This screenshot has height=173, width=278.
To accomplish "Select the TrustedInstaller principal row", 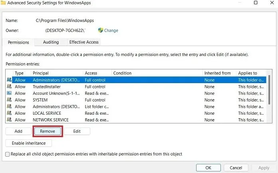I will click(x=136, y=87).
